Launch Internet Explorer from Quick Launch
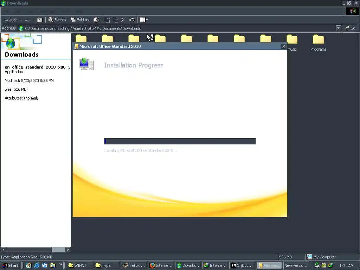 (x=37, y=265)
